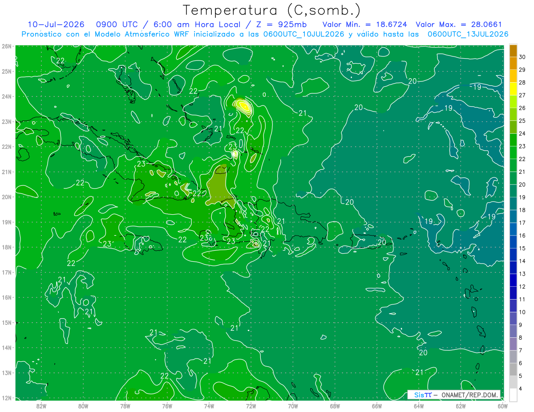This screenshot has width=534, height=412.
Task: Click the '22N' latitude axis label
Action: tap(7, 147)
